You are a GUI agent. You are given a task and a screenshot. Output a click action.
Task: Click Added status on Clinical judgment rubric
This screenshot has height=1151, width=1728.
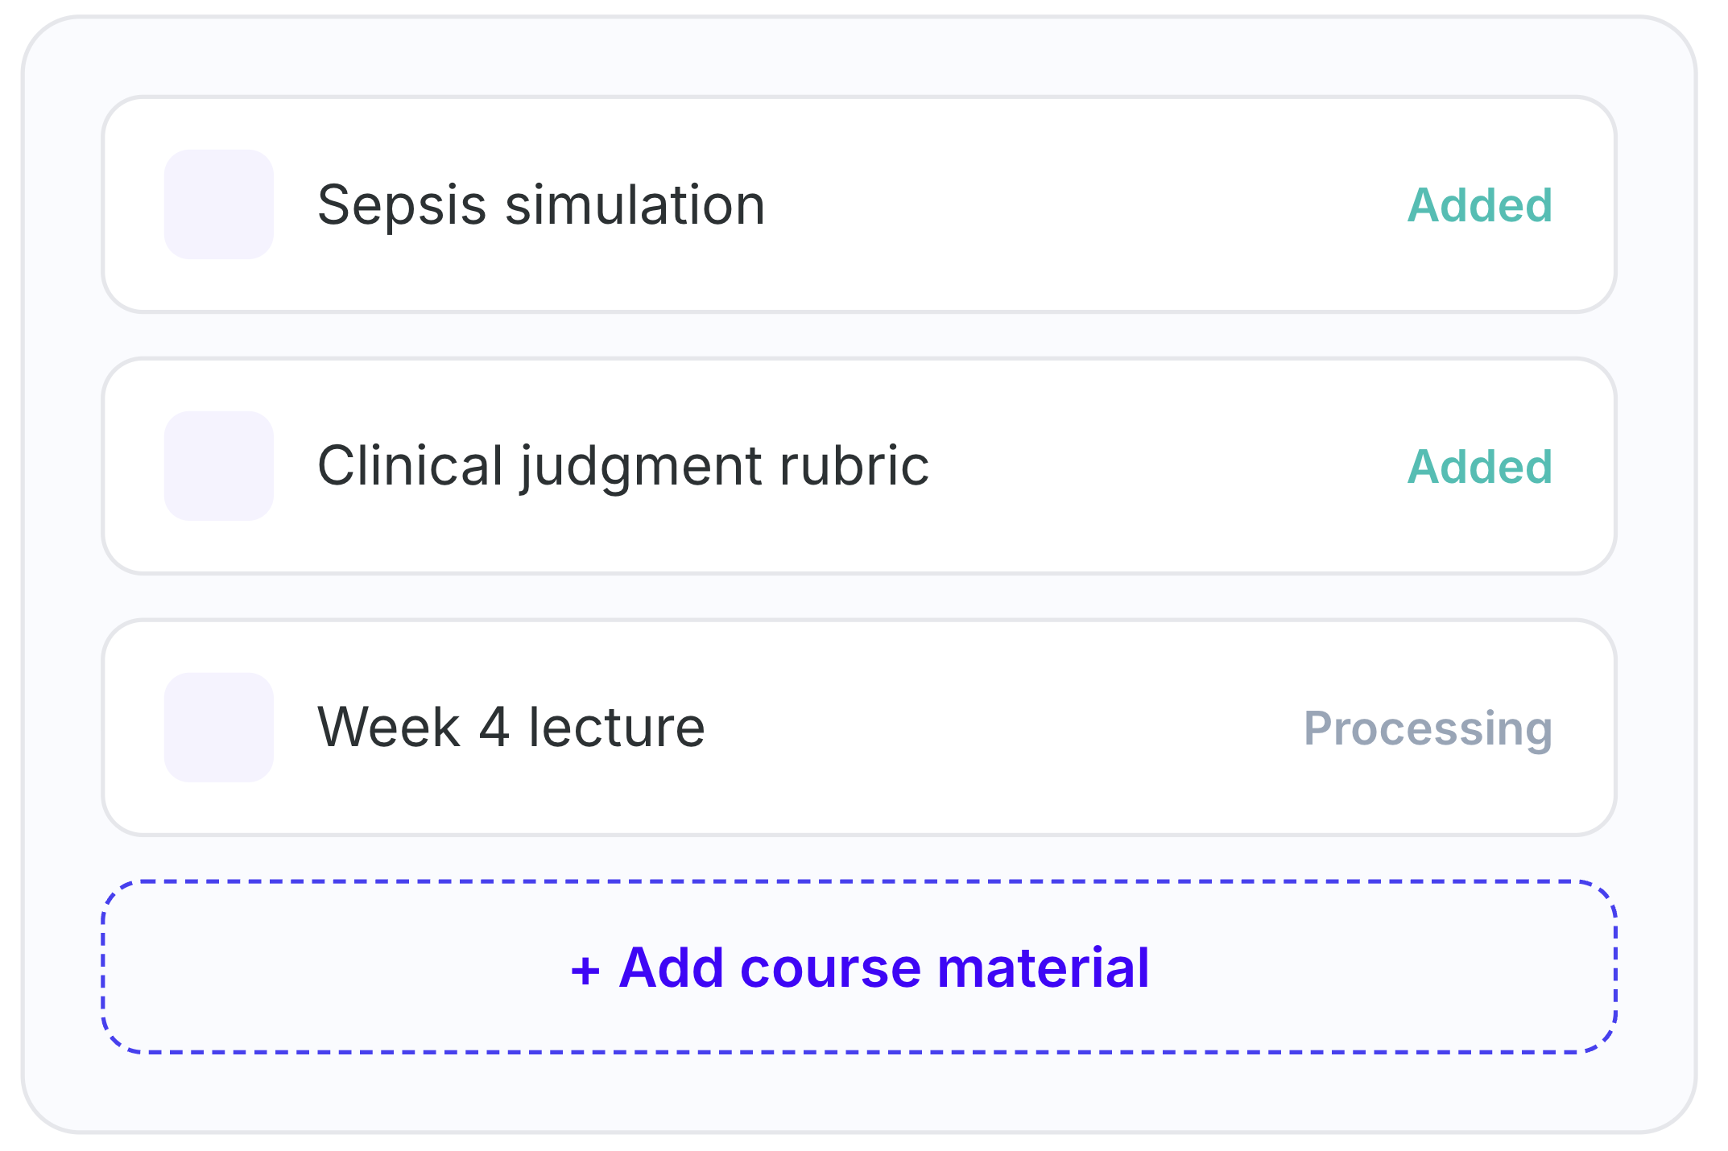tap(1480, 467)
